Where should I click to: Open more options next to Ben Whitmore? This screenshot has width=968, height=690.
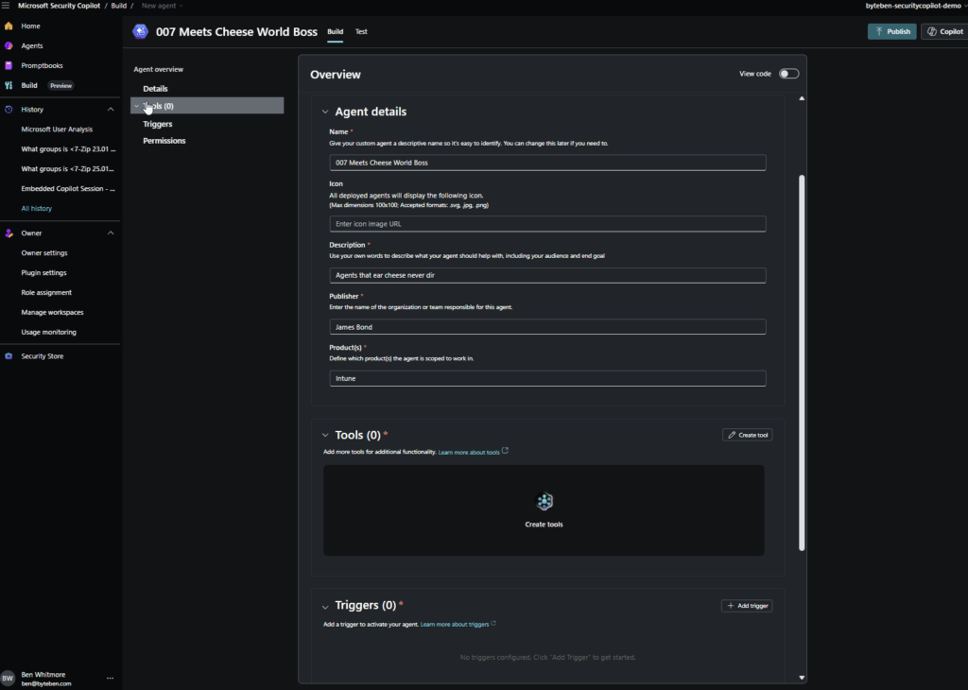[x=110, y=678]
